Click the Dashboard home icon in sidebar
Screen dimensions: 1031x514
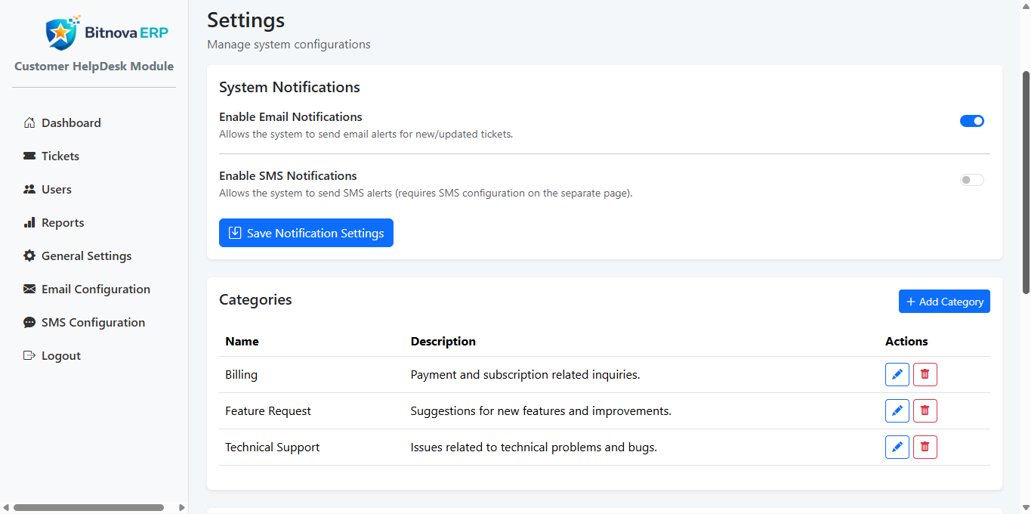pyautogui.click(x=29, y=123)
